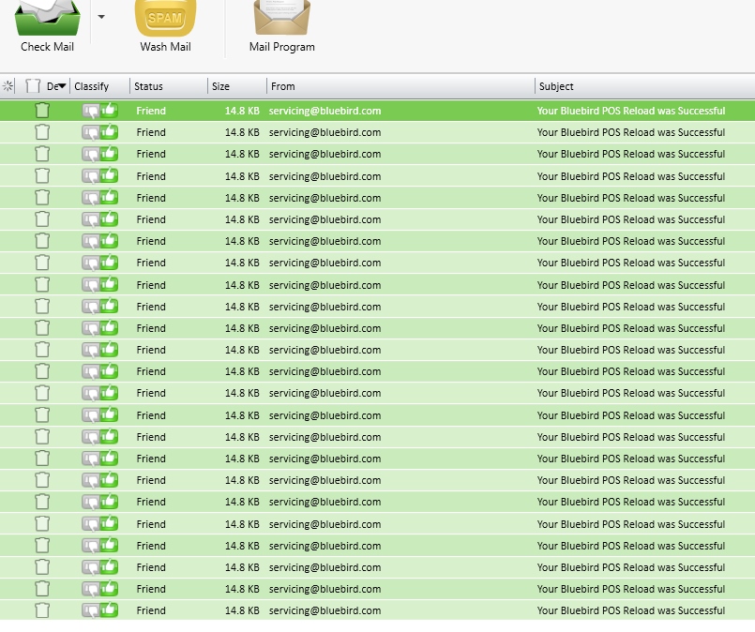
Task: Click thumbs-down on the last visible email
Action: tap(91, 610)
